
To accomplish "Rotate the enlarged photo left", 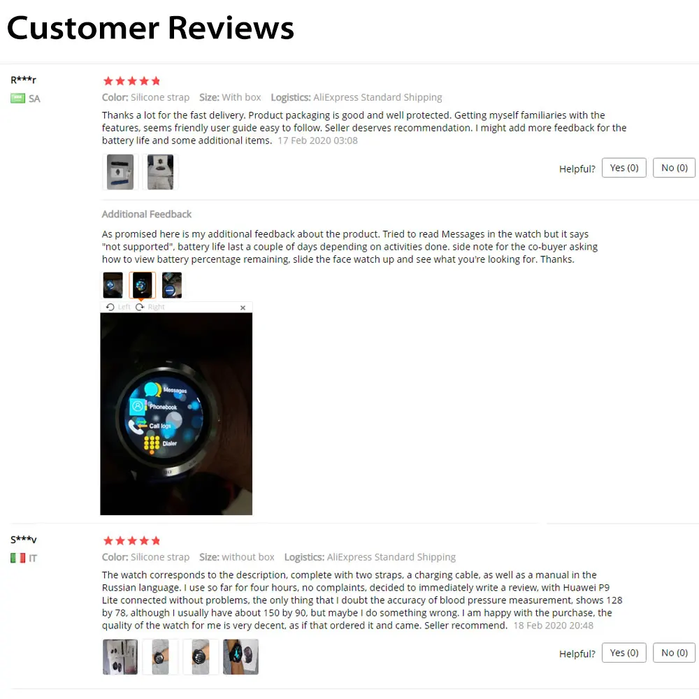I will click(x=118, y=307).
